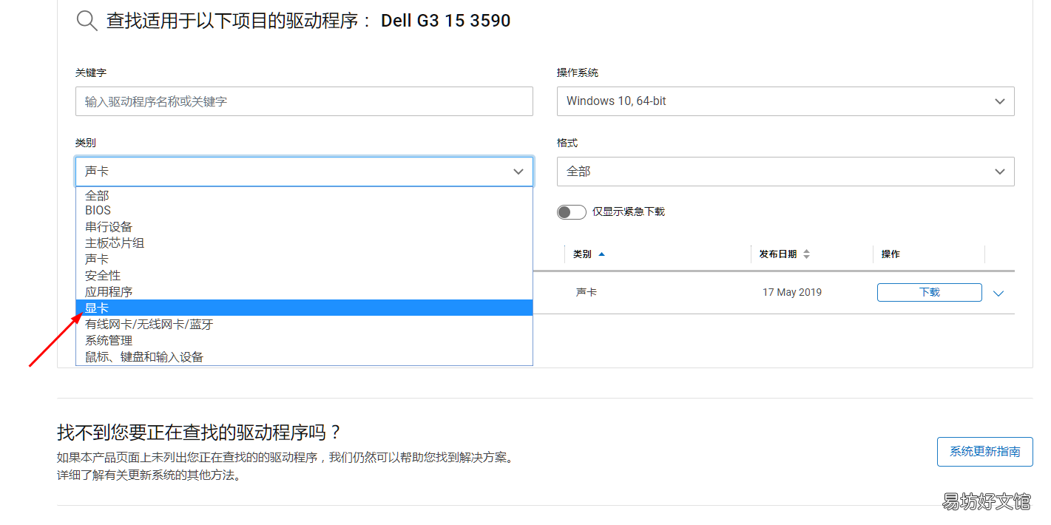The height and width of the screenshot is (525, 1051).
Task: Toggle the 仅显示紧急下载 switch
Action: click(571, 212)
